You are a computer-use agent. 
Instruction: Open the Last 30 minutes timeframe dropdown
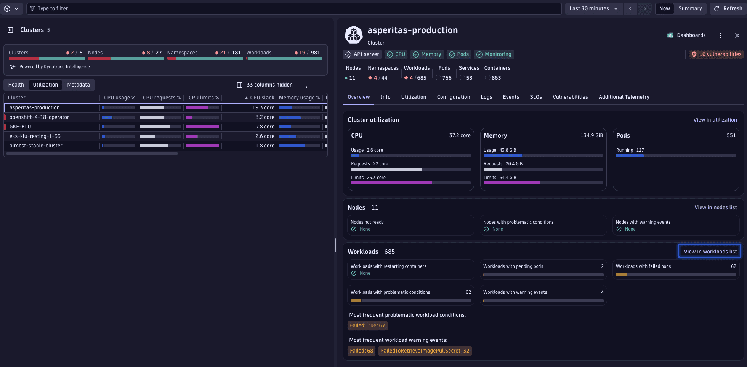[x=593, y=8]
